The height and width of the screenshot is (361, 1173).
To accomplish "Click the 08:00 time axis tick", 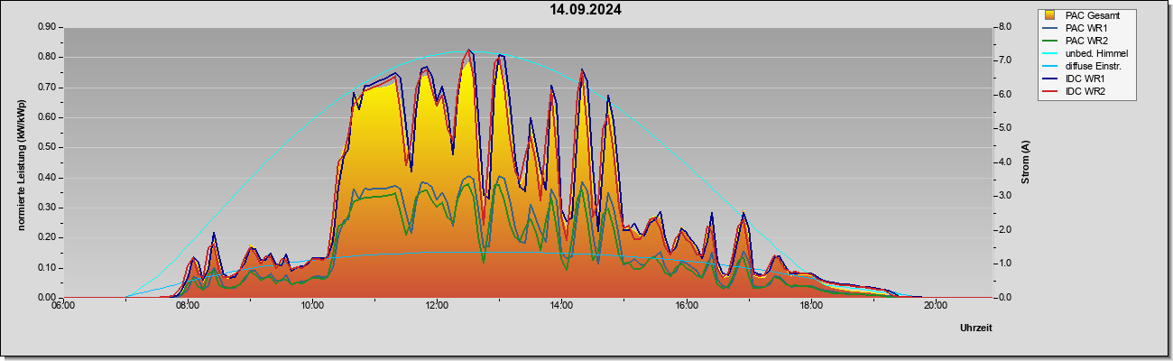I will point(188,305).
